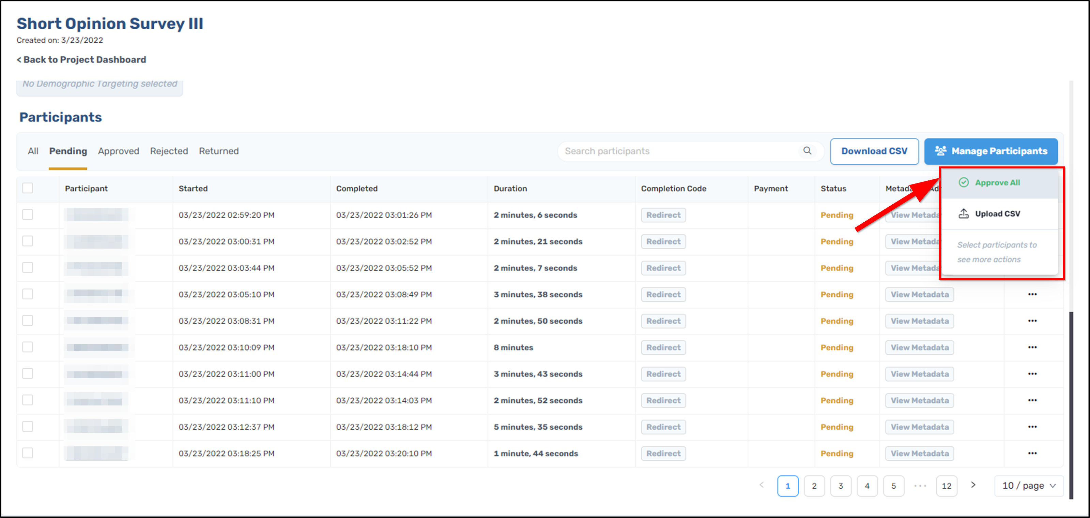Check participant started 03:05:10 PM

pyautogui.click(x=28, y=294)
